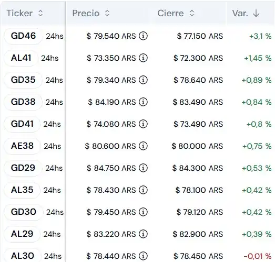The image size is (275, 262).
Task: Open the AL41 ticker chip
Action: click(21, 58)
